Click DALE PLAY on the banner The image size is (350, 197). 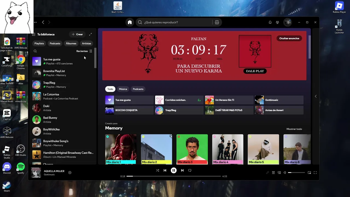[255, 71]
